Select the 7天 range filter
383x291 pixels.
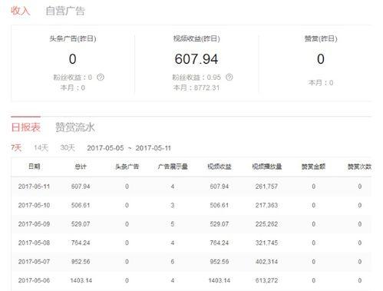pos(16,147)
